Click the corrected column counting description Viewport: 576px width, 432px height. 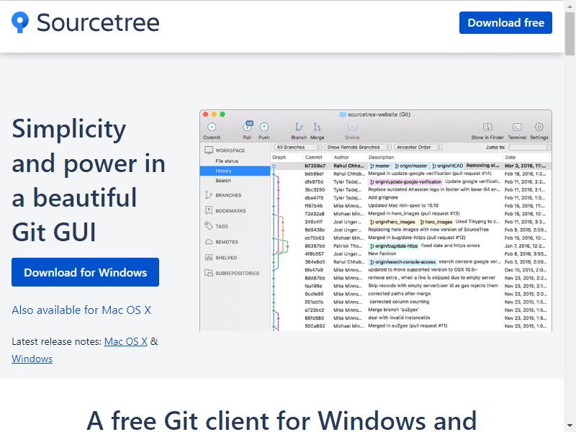[x=400, y=302]
